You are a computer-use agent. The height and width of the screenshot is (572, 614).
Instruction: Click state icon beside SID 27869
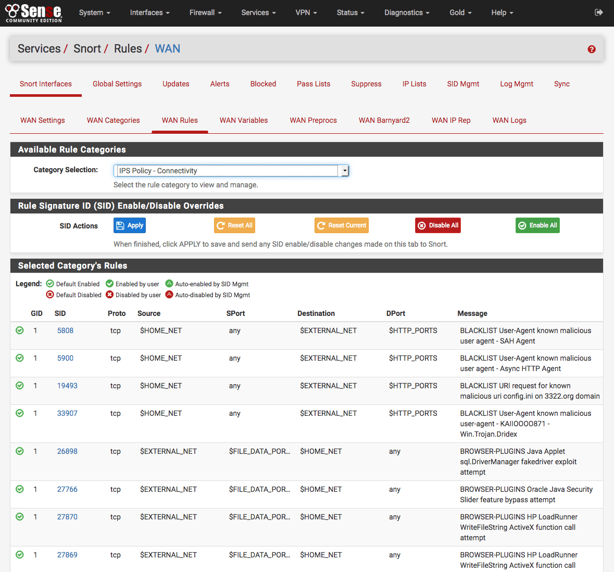20,555
